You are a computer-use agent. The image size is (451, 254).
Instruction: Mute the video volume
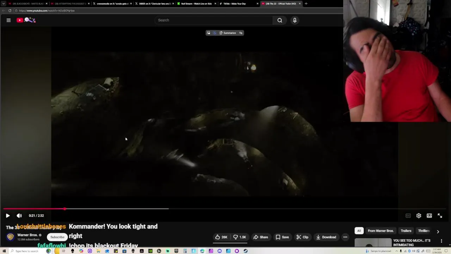point(19,216)
